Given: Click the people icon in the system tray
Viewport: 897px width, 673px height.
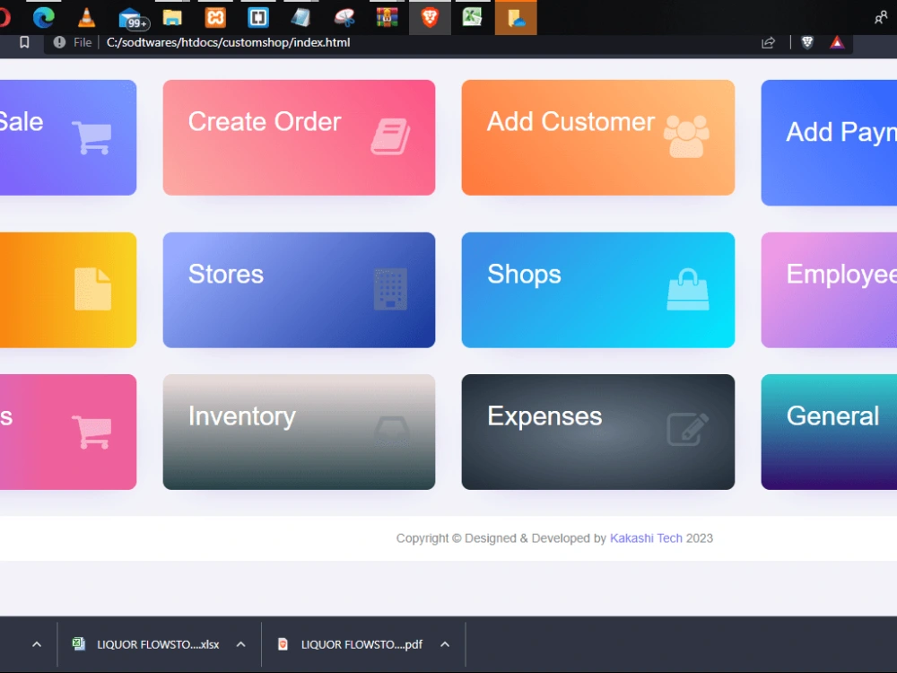Looking at the screenshot, I should 881,18.
